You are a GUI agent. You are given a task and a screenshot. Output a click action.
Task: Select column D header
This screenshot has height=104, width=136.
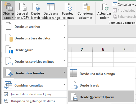pyautogui.click(x=82, y=49)
